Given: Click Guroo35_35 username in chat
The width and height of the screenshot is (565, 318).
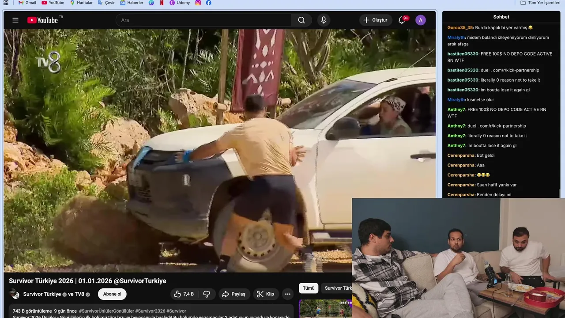Looking at the screenshot, I should [x=460, y=27].
